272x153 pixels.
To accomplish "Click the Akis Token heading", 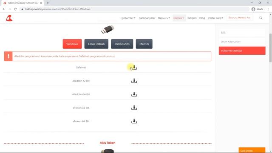I will point(108,143).
